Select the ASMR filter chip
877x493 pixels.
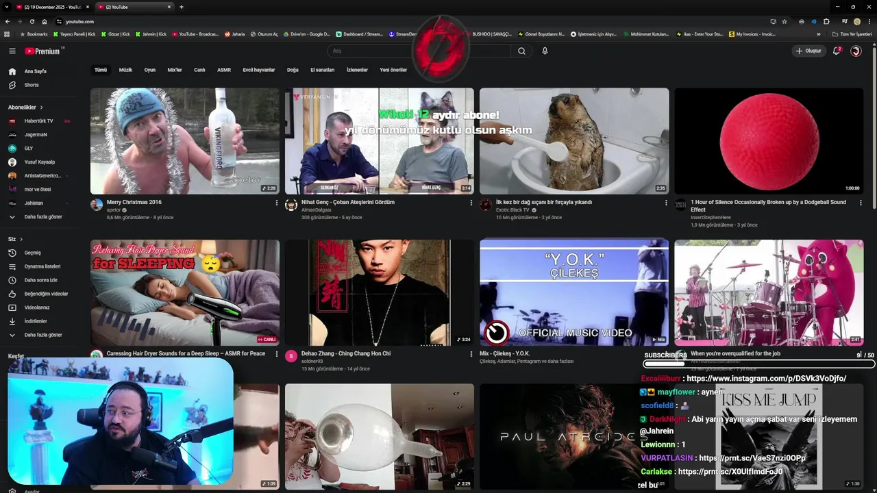pos(224,70)
